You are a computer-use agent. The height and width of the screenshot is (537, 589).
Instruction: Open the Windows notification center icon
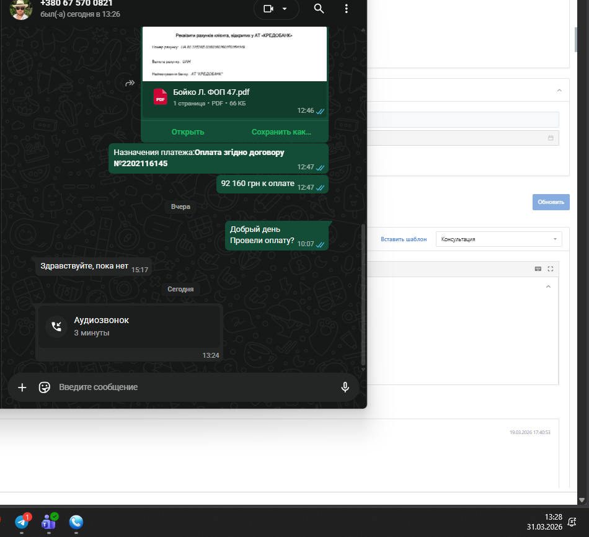[572, 522]
